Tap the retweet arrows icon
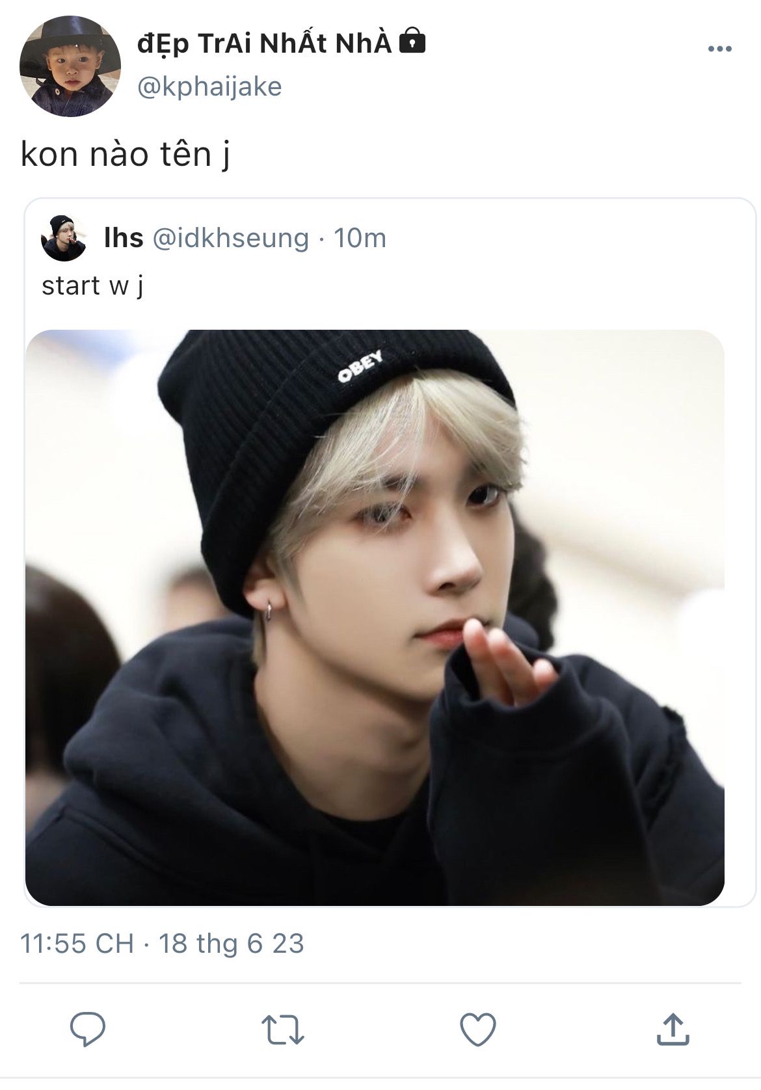Image resolution: width=761 pixels, height=1090 pixels. click(x=283, y=1030)
